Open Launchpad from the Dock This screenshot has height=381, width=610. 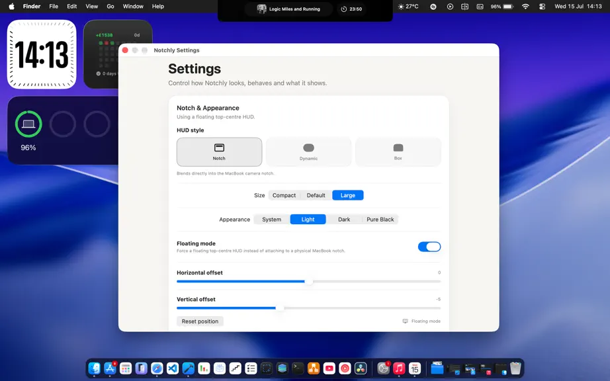[126, 368]
